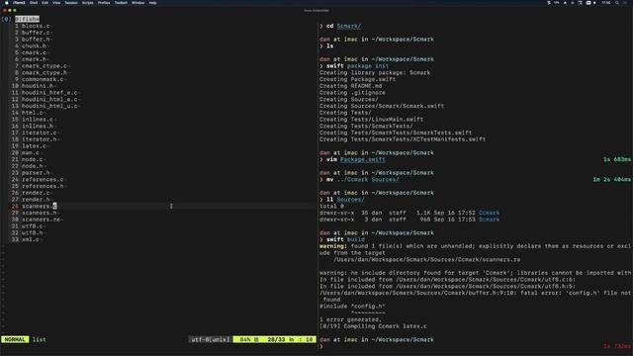Select cmark.c on line 5
Image resolution: width=633 pixels, height=356 pixels.
pos(34,52)
